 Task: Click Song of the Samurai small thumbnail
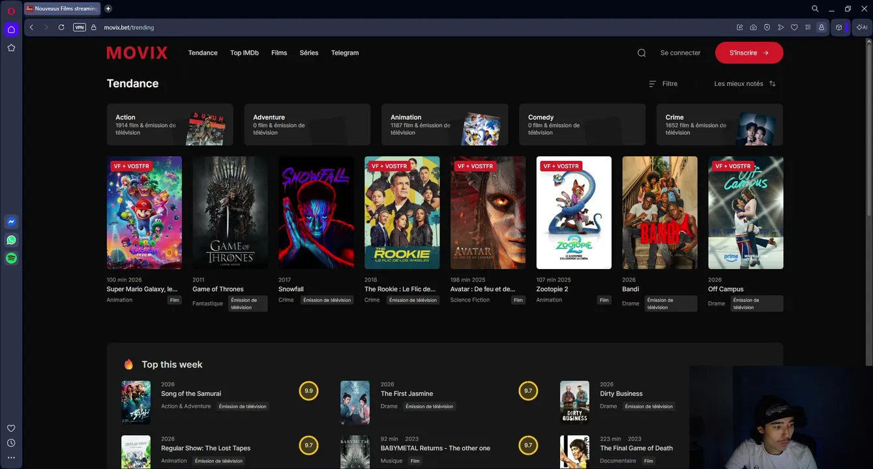pyautogui.click(x=136, y=403)
